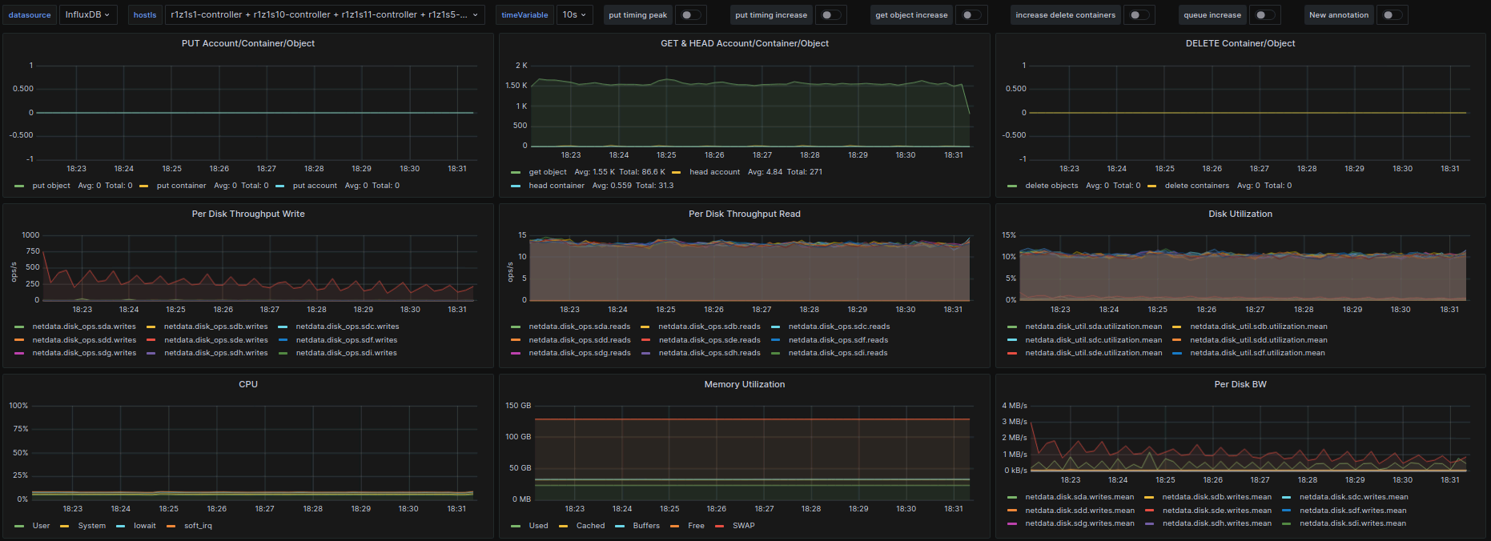Toggle the put timing peak annotation switch

[690, 15]
